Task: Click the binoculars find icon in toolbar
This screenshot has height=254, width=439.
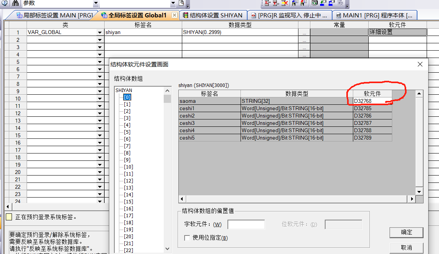Action: 15,3
